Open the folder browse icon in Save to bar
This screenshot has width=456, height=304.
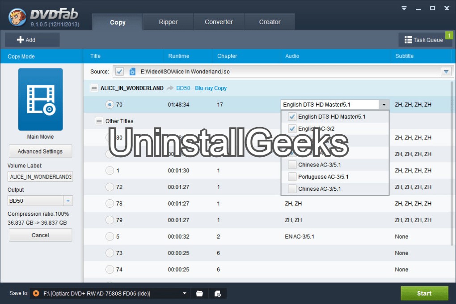coord(199,294)
